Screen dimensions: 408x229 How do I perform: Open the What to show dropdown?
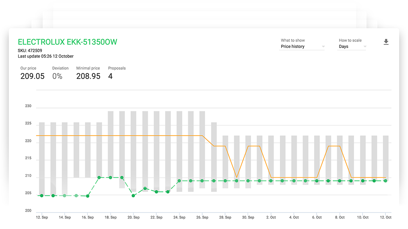tap(302, 46)
